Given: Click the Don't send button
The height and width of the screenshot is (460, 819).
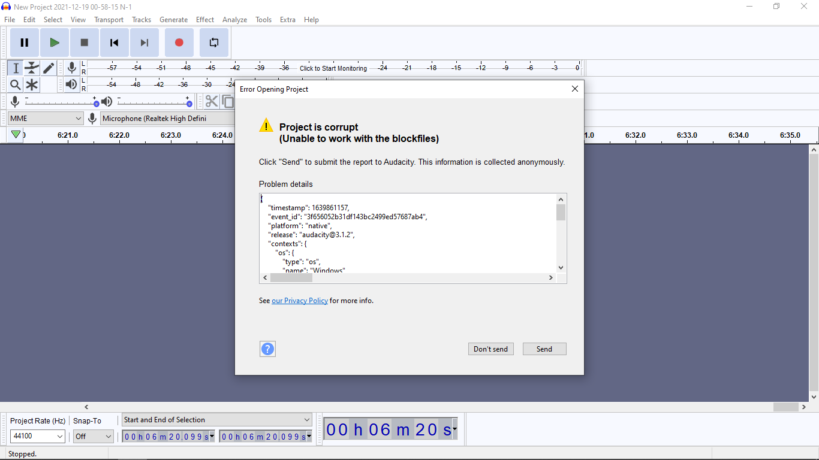Looking at the screenshot, I should click(490, 349).
